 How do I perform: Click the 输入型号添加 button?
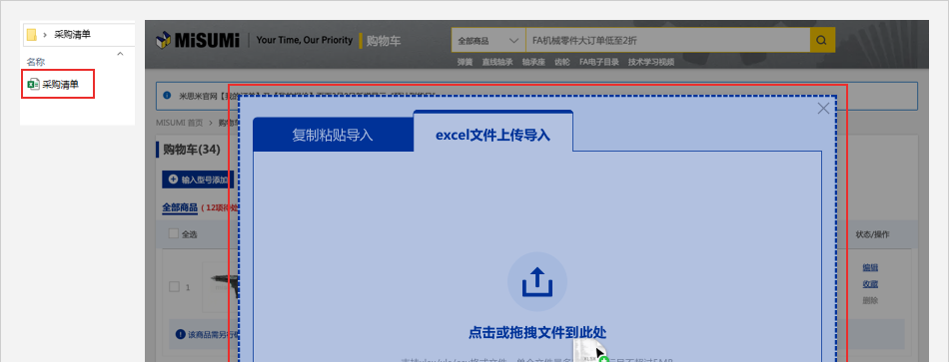tap(197, 180)
